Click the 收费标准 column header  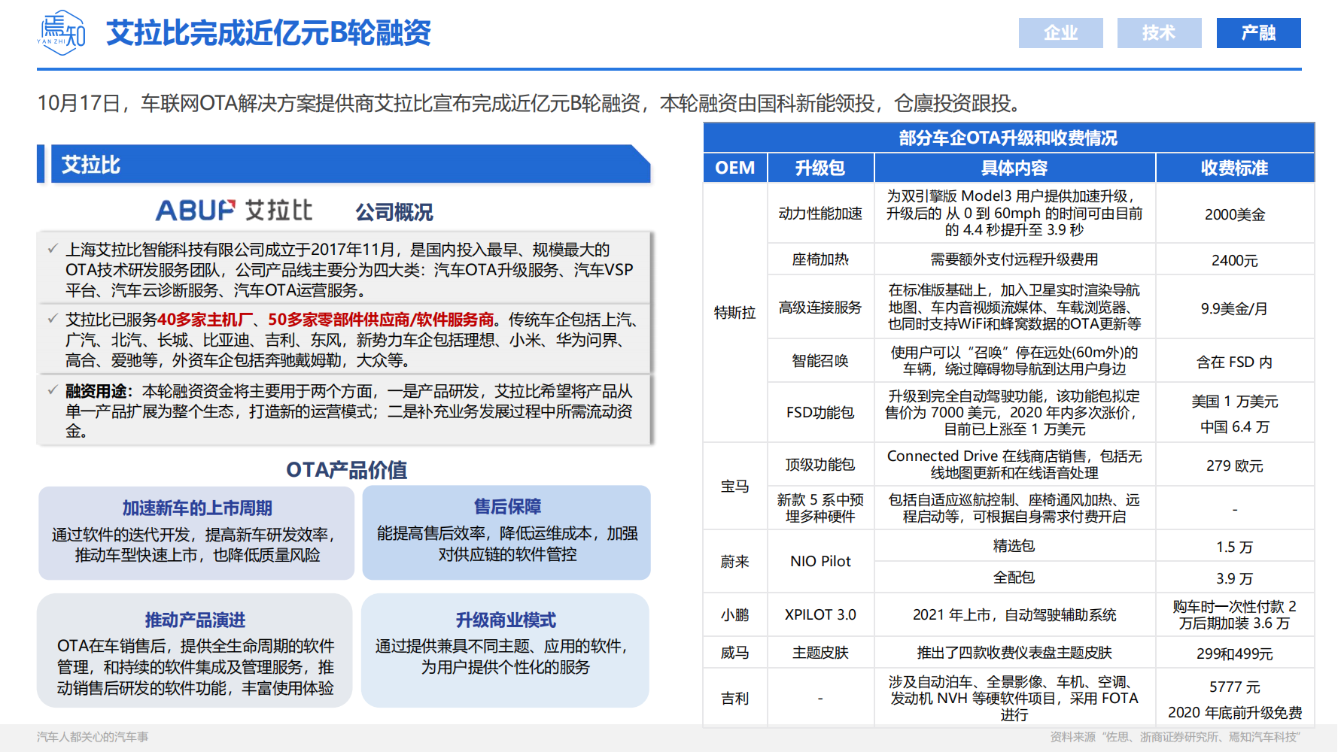(x=1235, y=168)
